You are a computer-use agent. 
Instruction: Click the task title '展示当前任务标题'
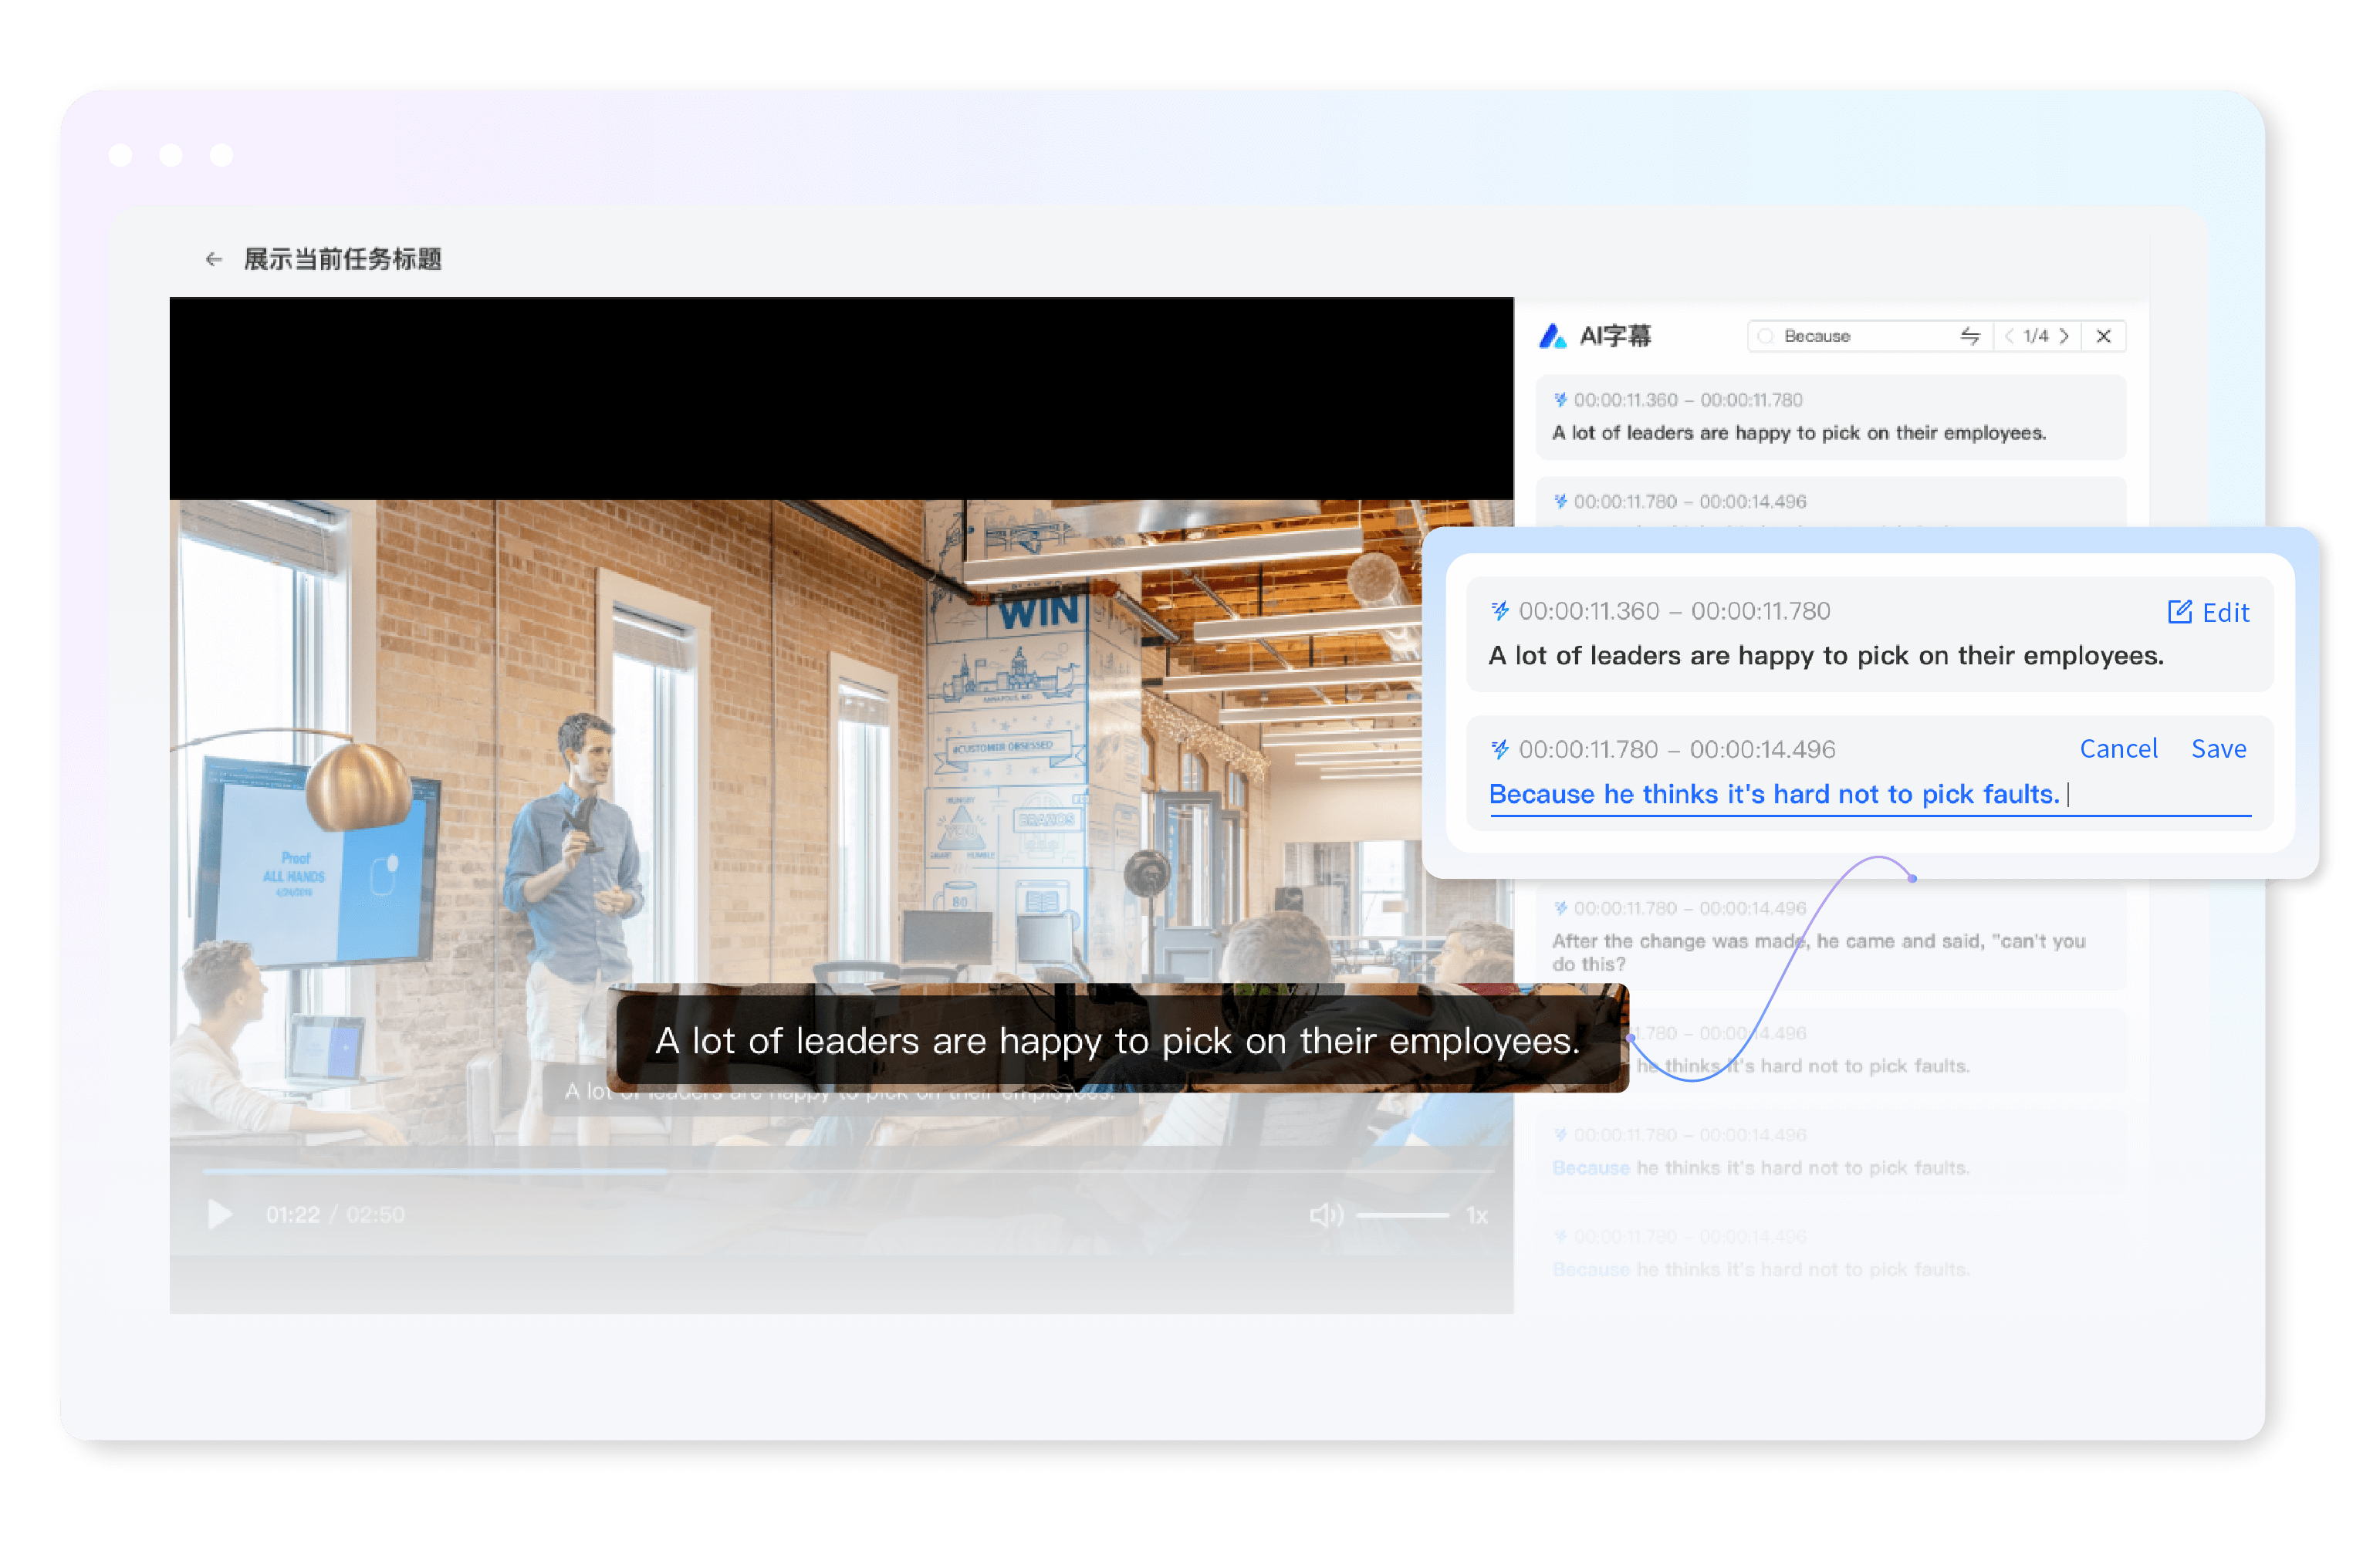pyautogui.click(x=343, y=260)
